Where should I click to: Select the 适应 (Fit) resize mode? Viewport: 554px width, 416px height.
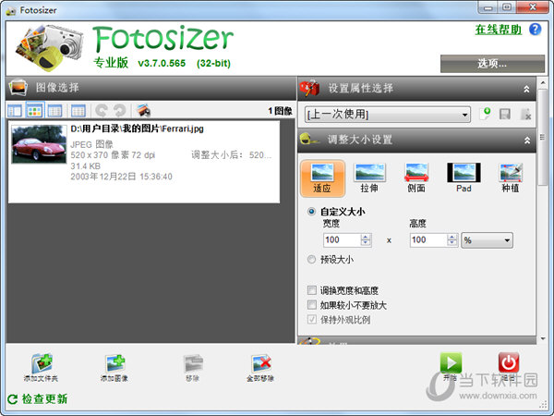click(x=322, y=177)
